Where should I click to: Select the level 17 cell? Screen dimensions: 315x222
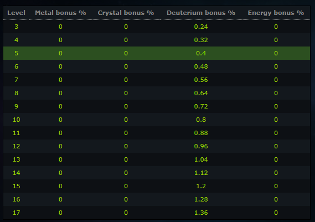tap(16, 213)
